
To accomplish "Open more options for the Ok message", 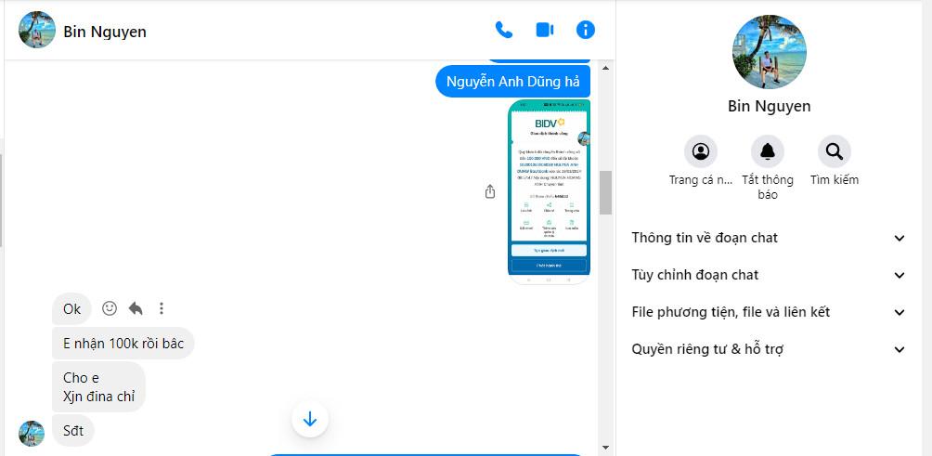I will point(162,308).
